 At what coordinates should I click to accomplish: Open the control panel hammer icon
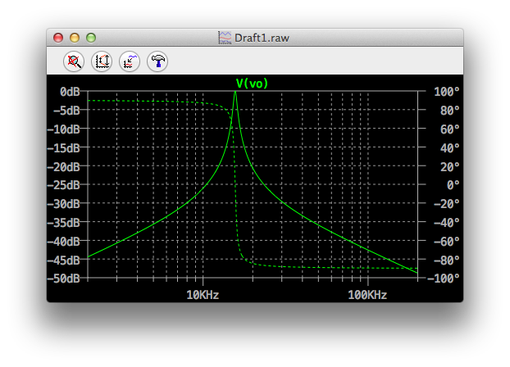157,60
